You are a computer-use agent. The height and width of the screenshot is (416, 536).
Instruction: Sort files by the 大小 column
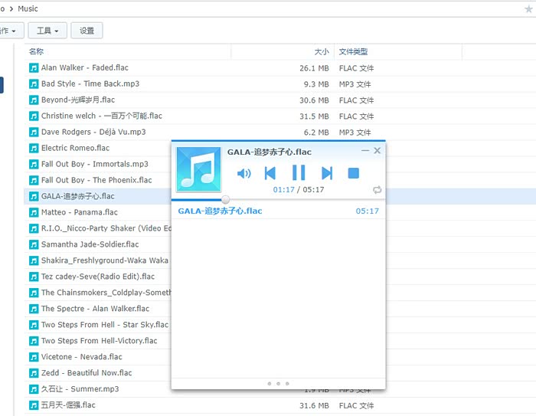(322, 52)
